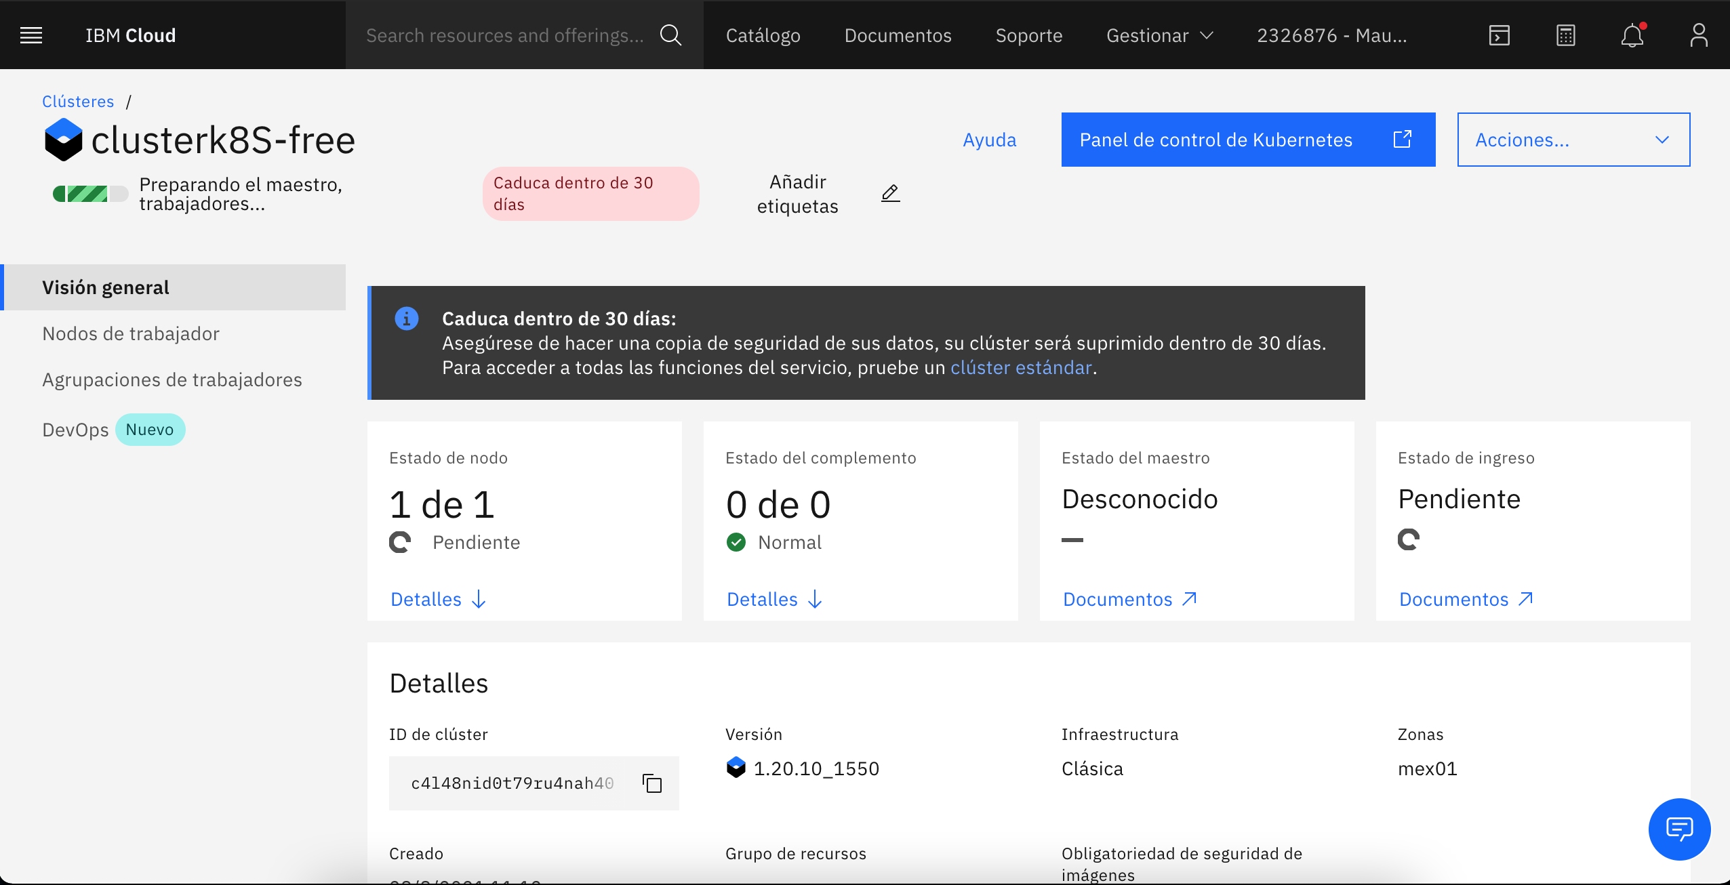The width and height of the screenshot is (1730, 885).
Task: Open the notifications bell
Action: 1632,35
